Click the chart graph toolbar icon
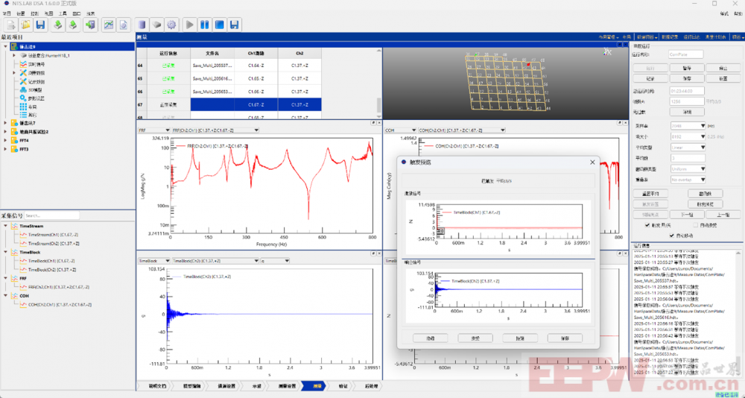Viewport: 745px width, 398px height. pyautogui.click(x=109, y=25)
